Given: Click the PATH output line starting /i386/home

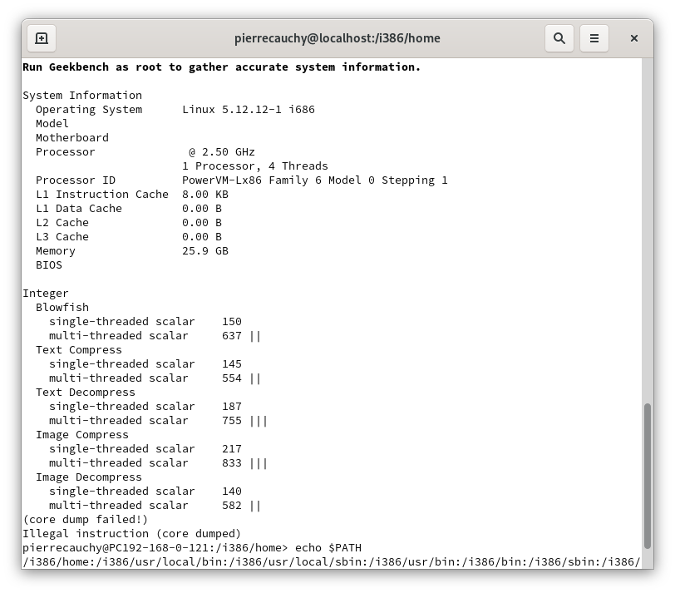Looking at the screenshot, I should click(x=331, y=562).
